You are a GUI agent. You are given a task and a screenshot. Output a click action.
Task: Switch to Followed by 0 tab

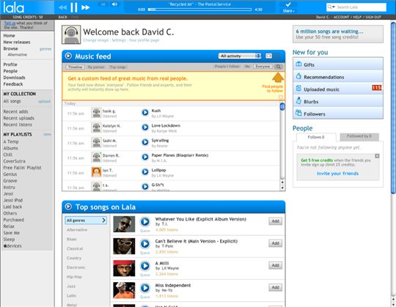[x=359, y=136]
